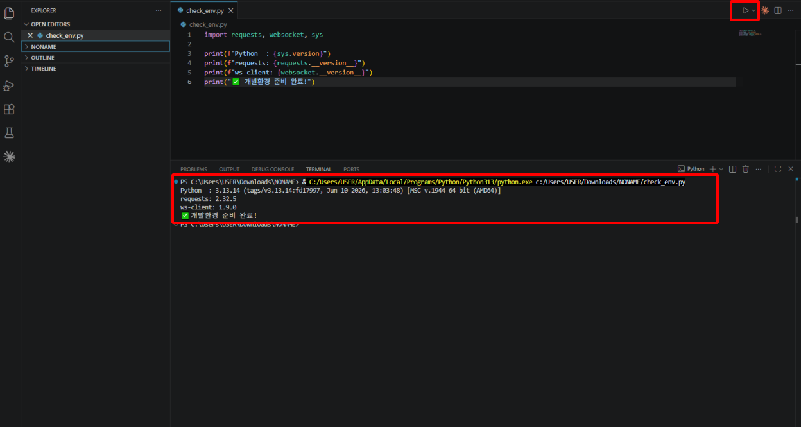The width and height of the screenshot is (801, 427).
Task: Click line number 6 in gutter
Action: click(189, 82)
